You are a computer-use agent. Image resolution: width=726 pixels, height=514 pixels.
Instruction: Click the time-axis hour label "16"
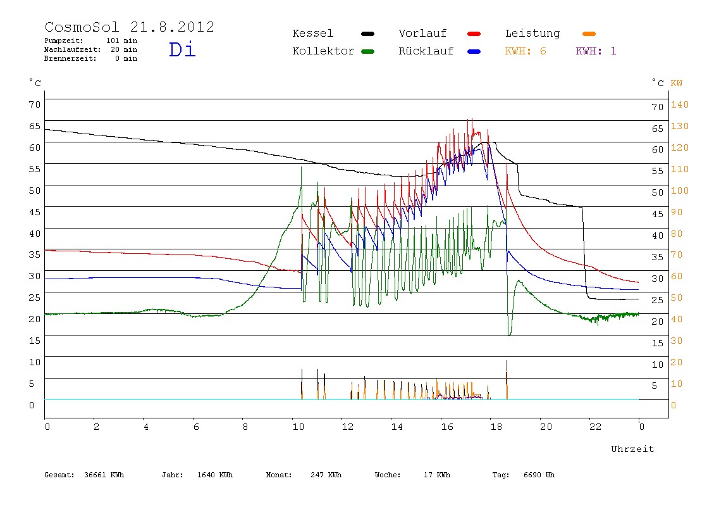click(447, 427)
